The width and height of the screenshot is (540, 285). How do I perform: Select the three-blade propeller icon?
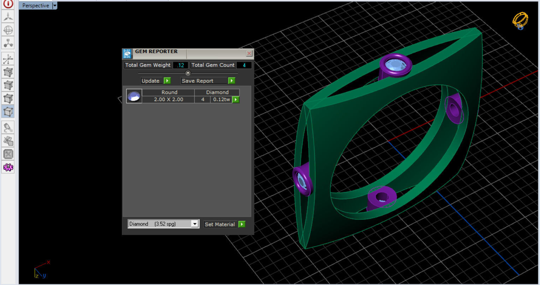pyautogui.click(x=8, y=17)
